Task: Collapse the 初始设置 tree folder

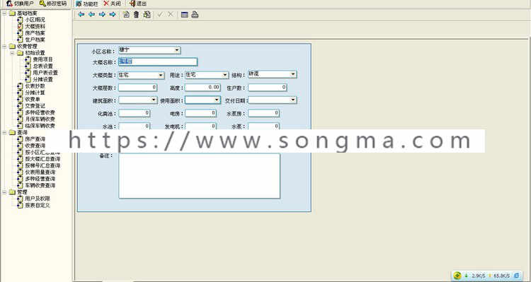Action: click(13, 53)
